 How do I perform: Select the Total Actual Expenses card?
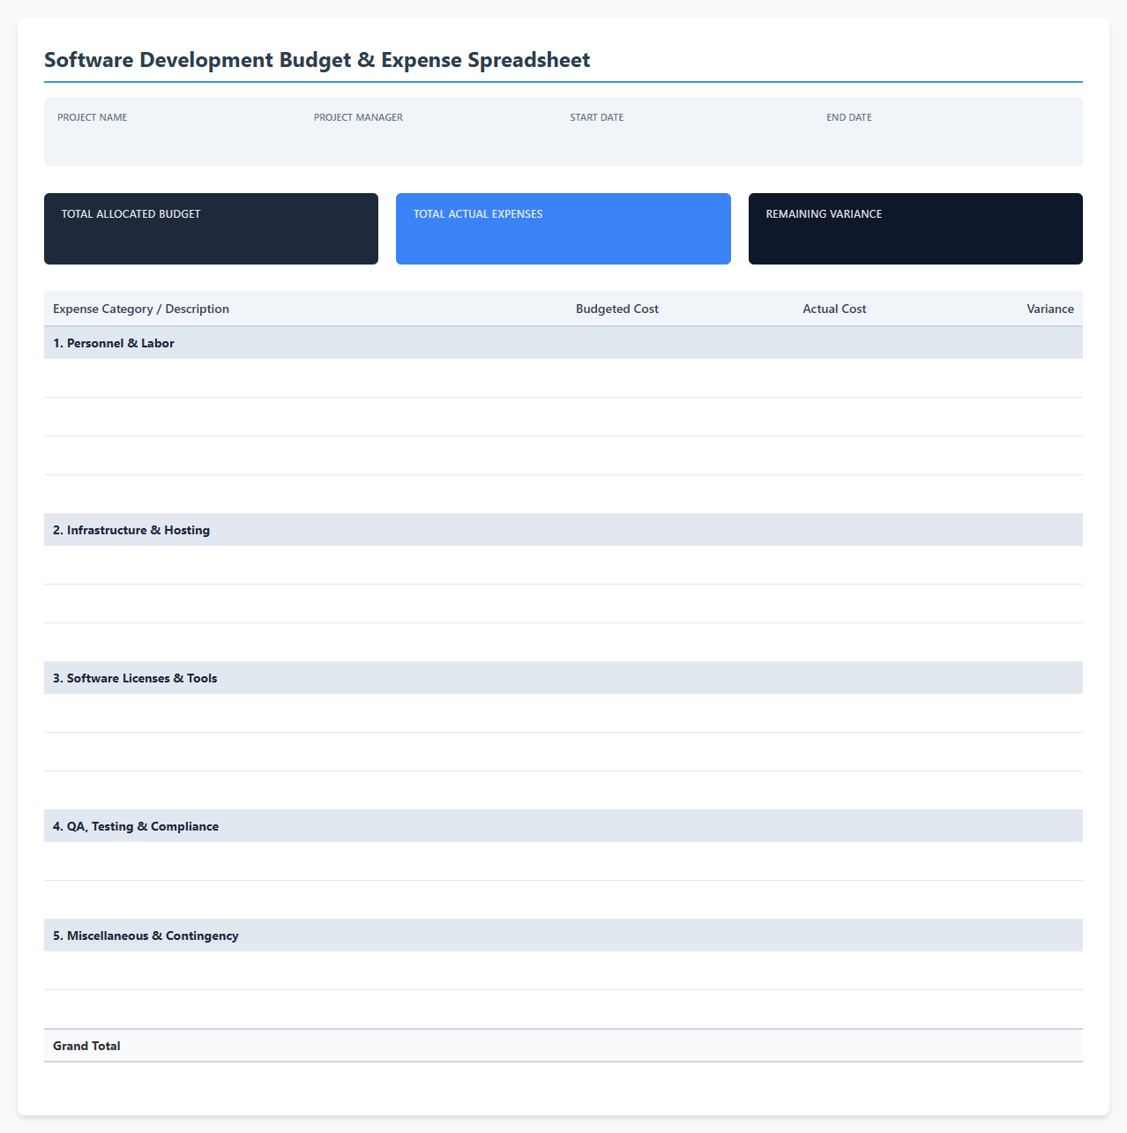563,228
